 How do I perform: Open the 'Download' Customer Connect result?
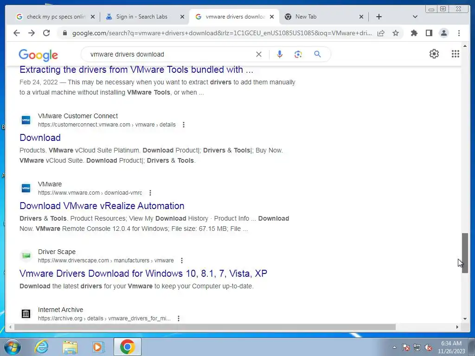(x=40, y=138)
